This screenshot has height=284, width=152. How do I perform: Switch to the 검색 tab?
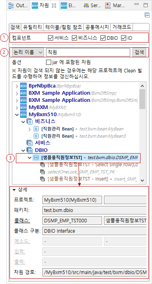pos(15,27)
